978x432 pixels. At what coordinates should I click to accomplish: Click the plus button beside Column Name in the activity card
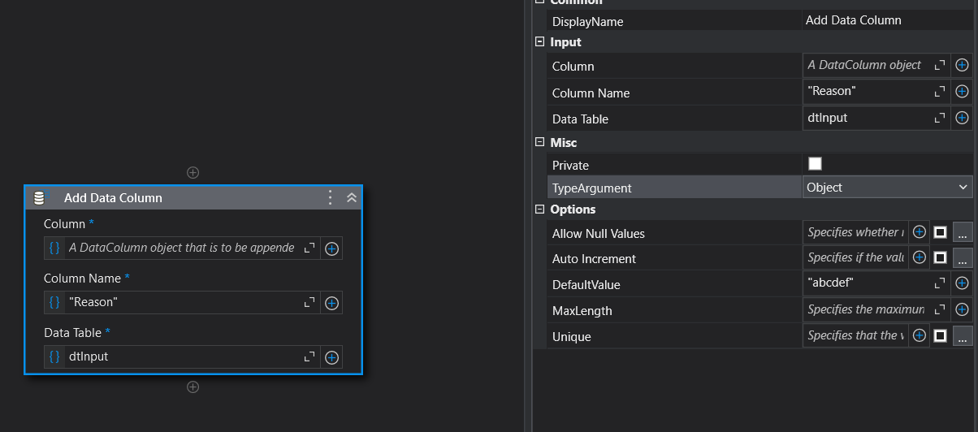pos(331,303)
